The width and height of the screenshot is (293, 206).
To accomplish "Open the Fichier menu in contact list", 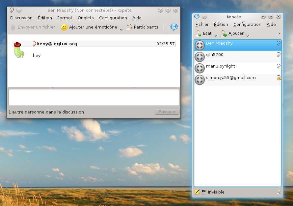I will point(202,25).
